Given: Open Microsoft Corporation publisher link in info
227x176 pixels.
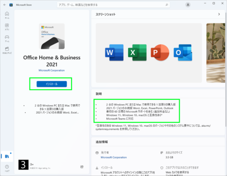Looking at the screenshot, I should click(114, 157).
